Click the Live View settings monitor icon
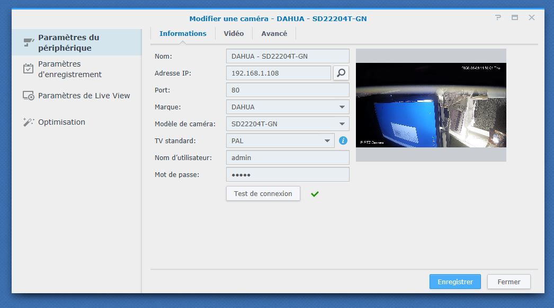The width and height of the screenshot is (554, 308). coord(29,96)
